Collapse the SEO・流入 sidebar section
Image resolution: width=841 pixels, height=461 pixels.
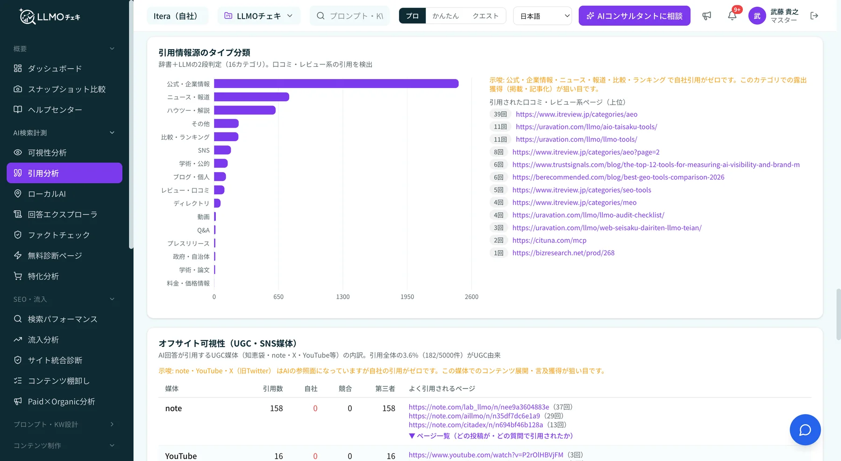[x=64, y=299]
